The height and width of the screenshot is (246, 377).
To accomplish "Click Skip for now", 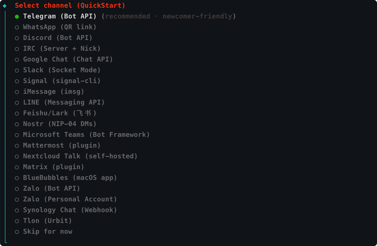I will (17, 232).
